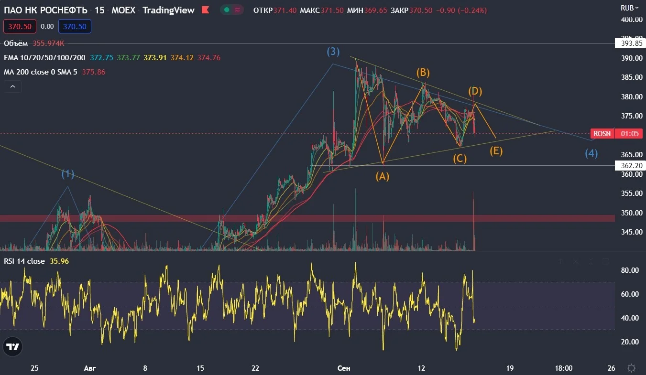The height and width of the screenshot is (375, 646).
Task: Click the volume value 355.974K
Action: [x=48, y=43]
